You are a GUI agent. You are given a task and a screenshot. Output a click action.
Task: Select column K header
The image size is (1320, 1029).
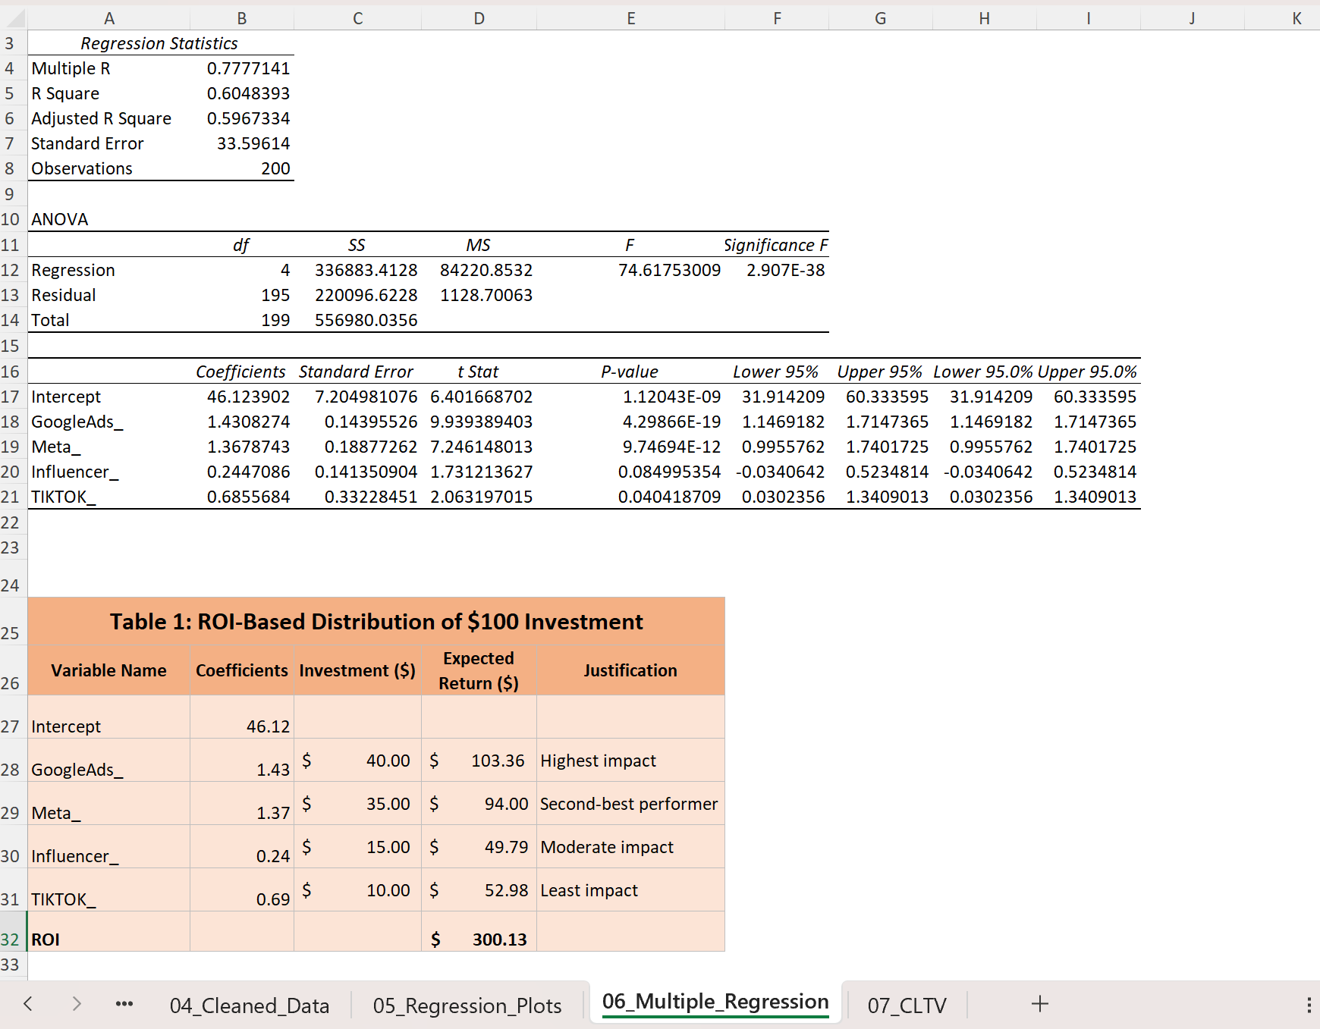(1296, 18)
